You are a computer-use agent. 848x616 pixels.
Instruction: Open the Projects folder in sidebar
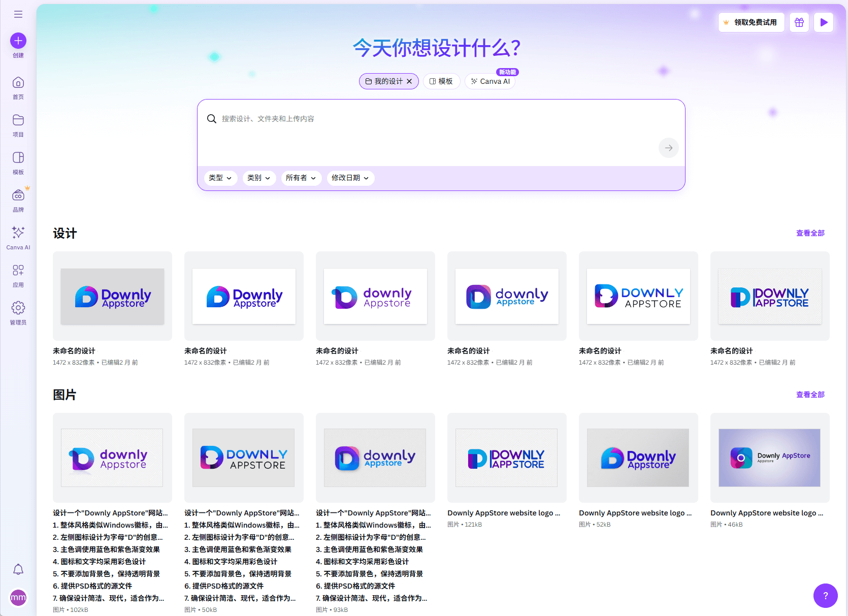tap(18, 125)
